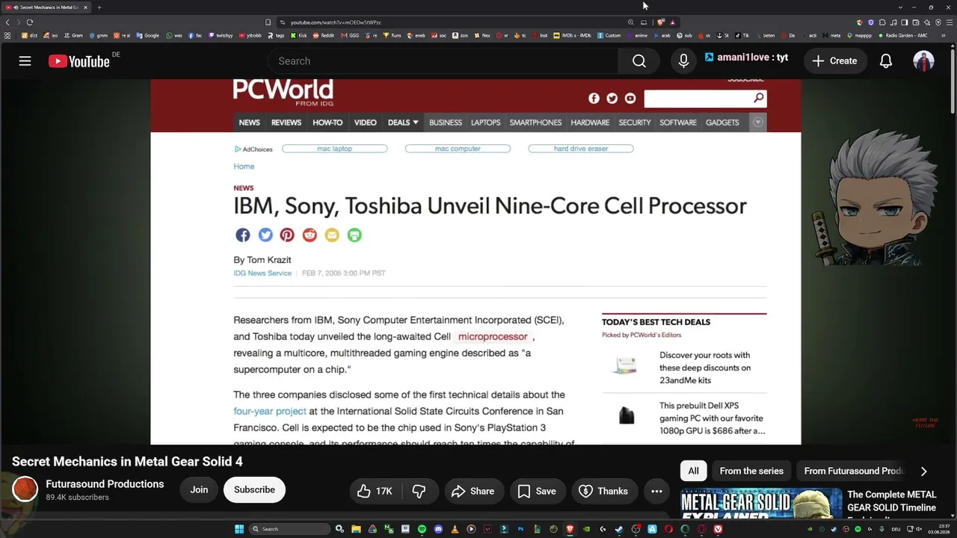Image resolution: width=957 pixels, height=538 pixels.
Task: Click the Windows taskbar search box
Action: click(x=289, y=529)
